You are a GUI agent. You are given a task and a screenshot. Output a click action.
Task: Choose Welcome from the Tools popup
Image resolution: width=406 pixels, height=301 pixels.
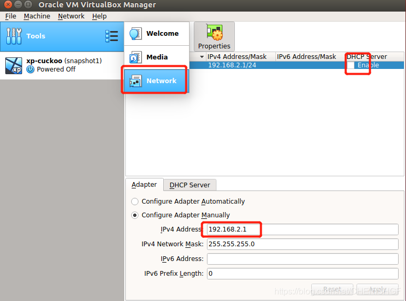(x=156, y=34)
